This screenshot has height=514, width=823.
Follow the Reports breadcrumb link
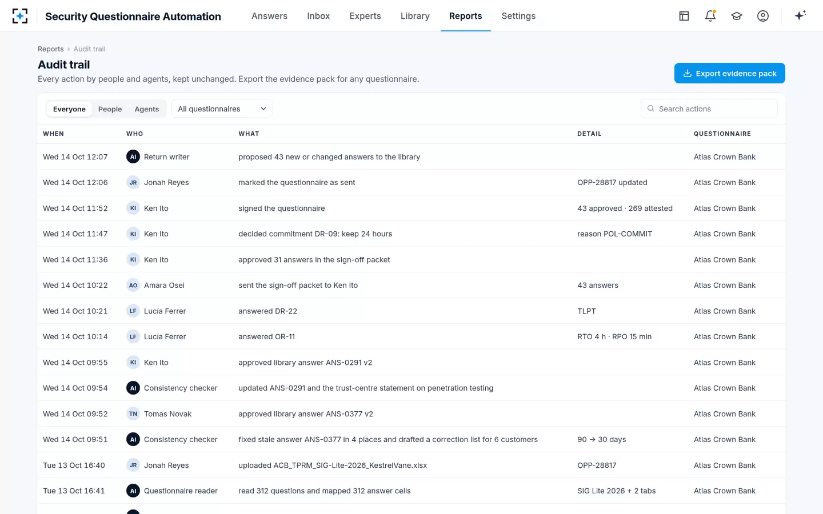point(51,49)
